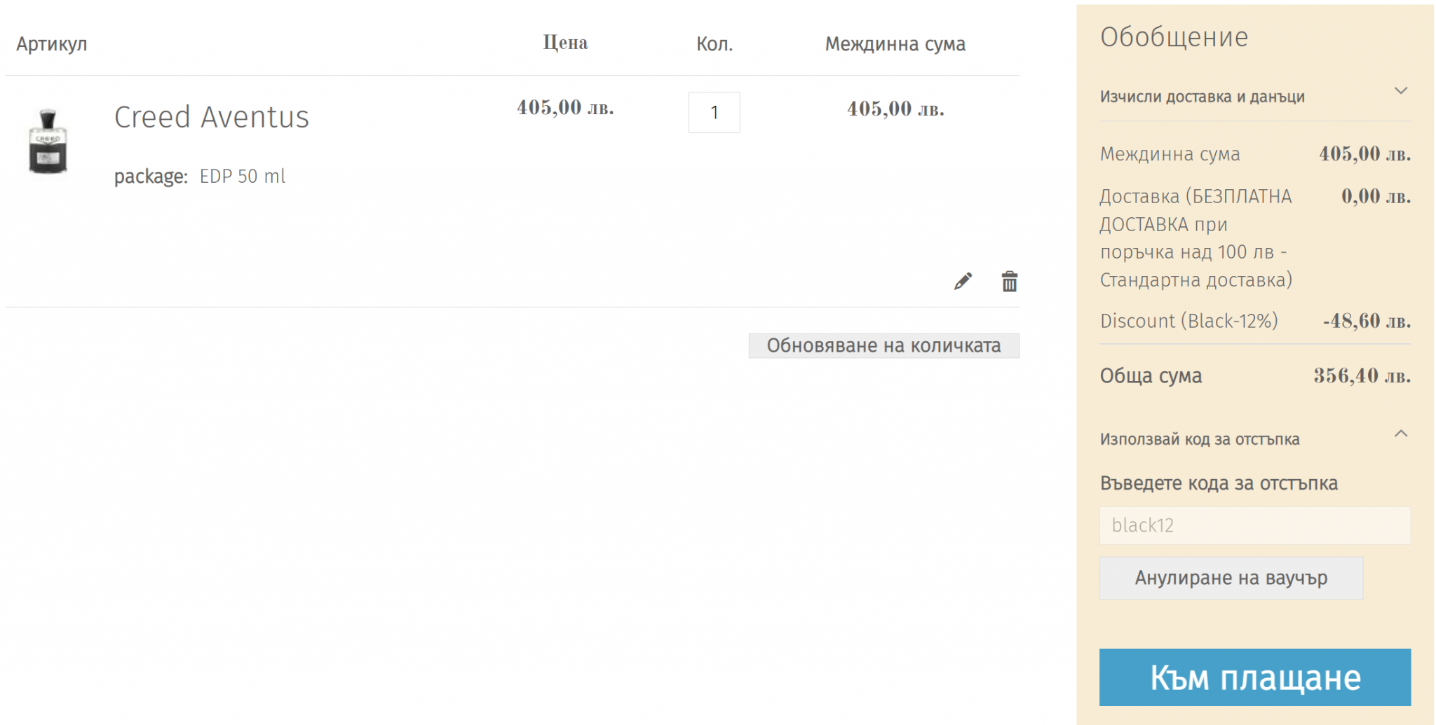The height and width of the screenshot is (725, 1436).
Task: Click the Цена column header
Action: (565, 43)
